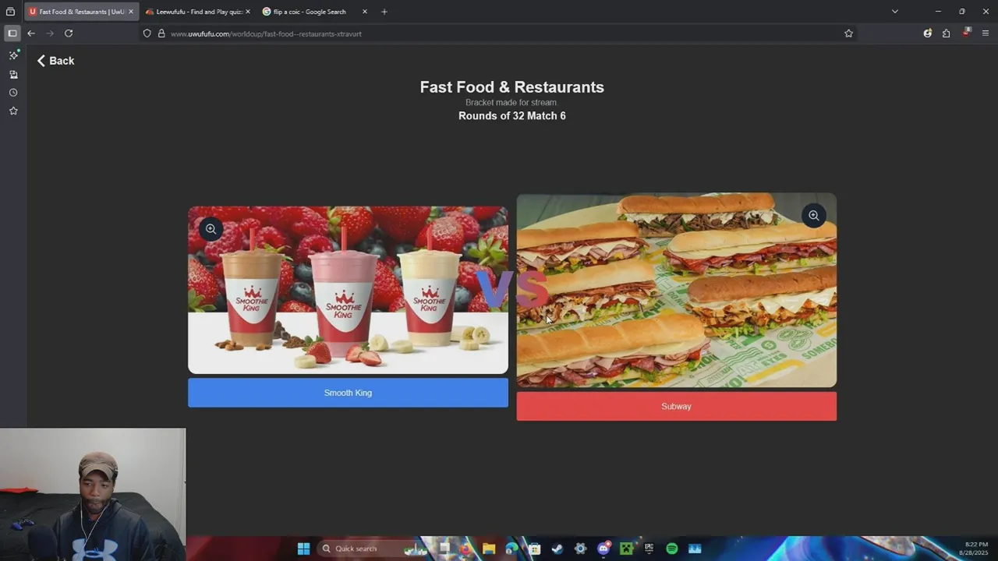Focus the uwufufu.com address bar
The width and height of the screenshot is (998, 561).
(499, 34)
